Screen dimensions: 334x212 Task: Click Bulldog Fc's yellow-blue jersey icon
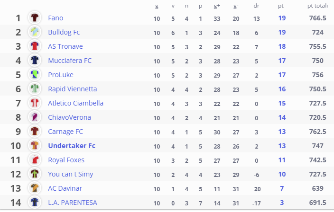[35, 32]
